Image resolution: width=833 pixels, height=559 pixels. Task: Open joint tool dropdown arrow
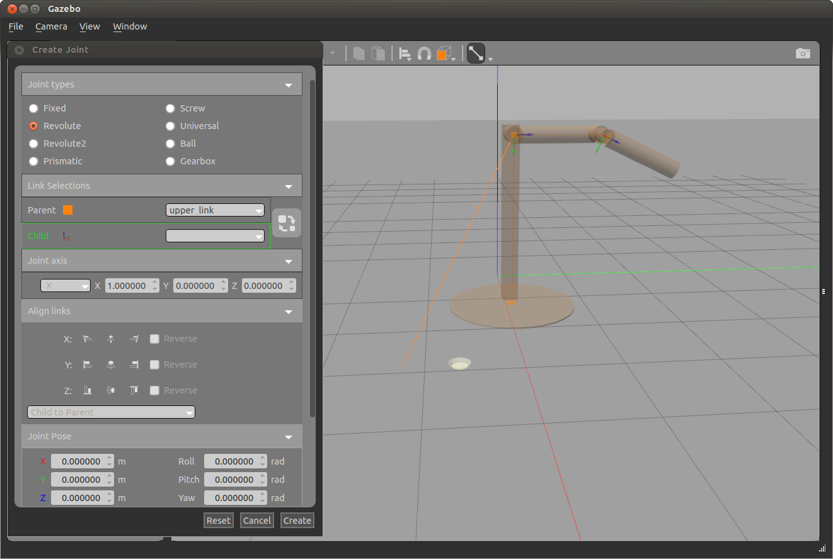point(490,60)
